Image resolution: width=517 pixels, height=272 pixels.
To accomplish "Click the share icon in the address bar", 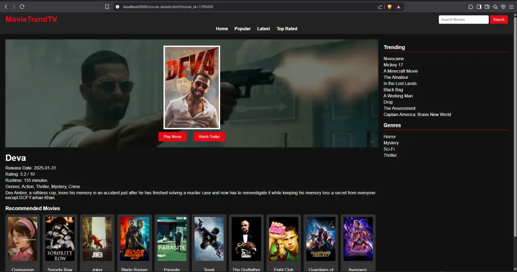I will click(x=380, y=7).
